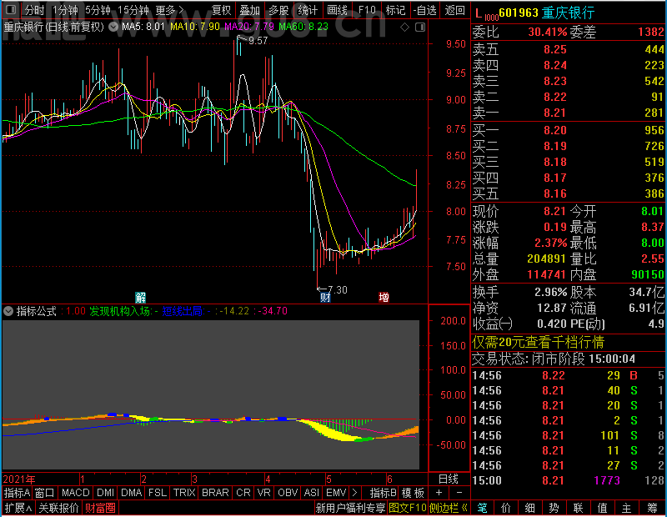667x517 pixels.
Task: Expand the 更多 periods menu
Action: (169, 10)
